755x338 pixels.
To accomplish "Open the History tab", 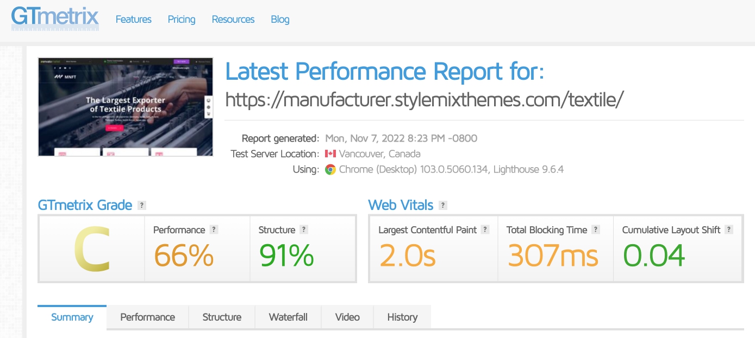I will (402, 317).
